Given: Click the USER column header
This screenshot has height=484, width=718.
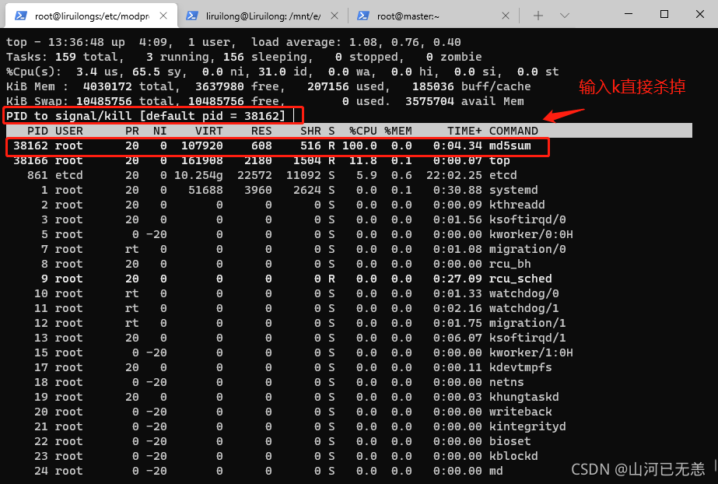Looking at the screenshot, I should [69, 131].
